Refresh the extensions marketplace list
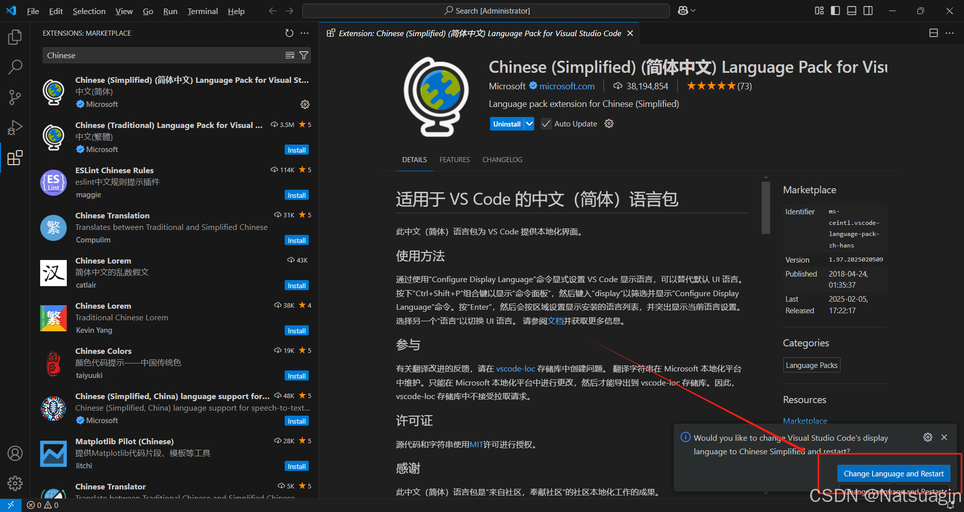 [x=289, y=33]
